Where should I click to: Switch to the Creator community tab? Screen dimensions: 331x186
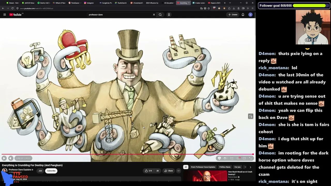(199, 3)
